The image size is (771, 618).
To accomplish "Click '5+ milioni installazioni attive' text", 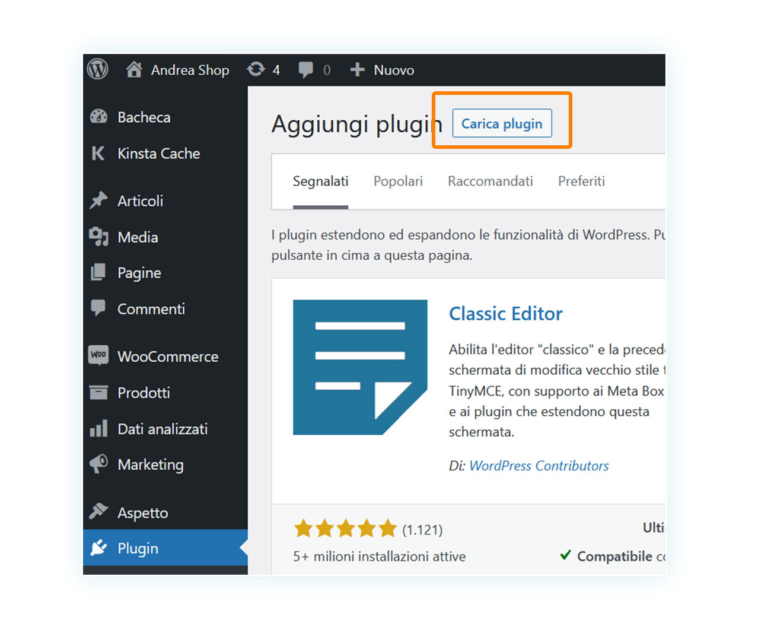I will tap(380, 556).
